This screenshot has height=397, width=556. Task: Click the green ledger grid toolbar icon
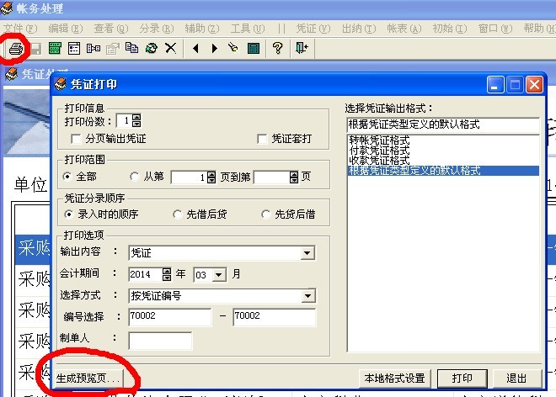coord(55,48)
